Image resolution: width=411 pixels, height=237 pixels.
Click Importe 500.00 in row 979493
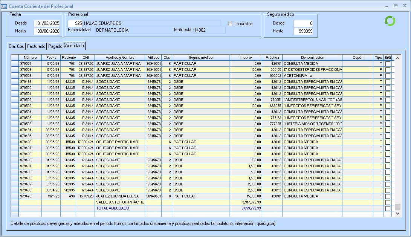[246, 172]
